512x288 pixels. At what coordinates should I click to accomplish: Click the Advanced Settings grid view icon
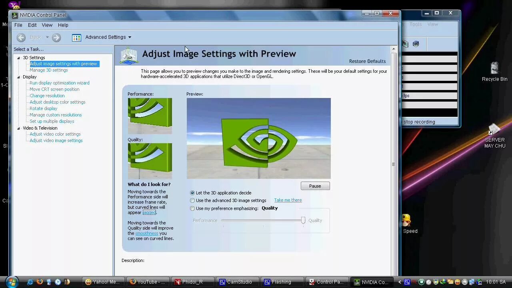(76, 37)
